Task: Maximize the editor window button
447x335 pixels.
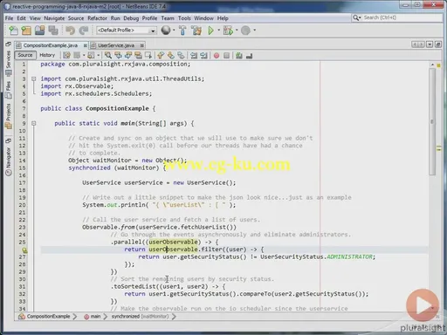Action: pos(438,44)
